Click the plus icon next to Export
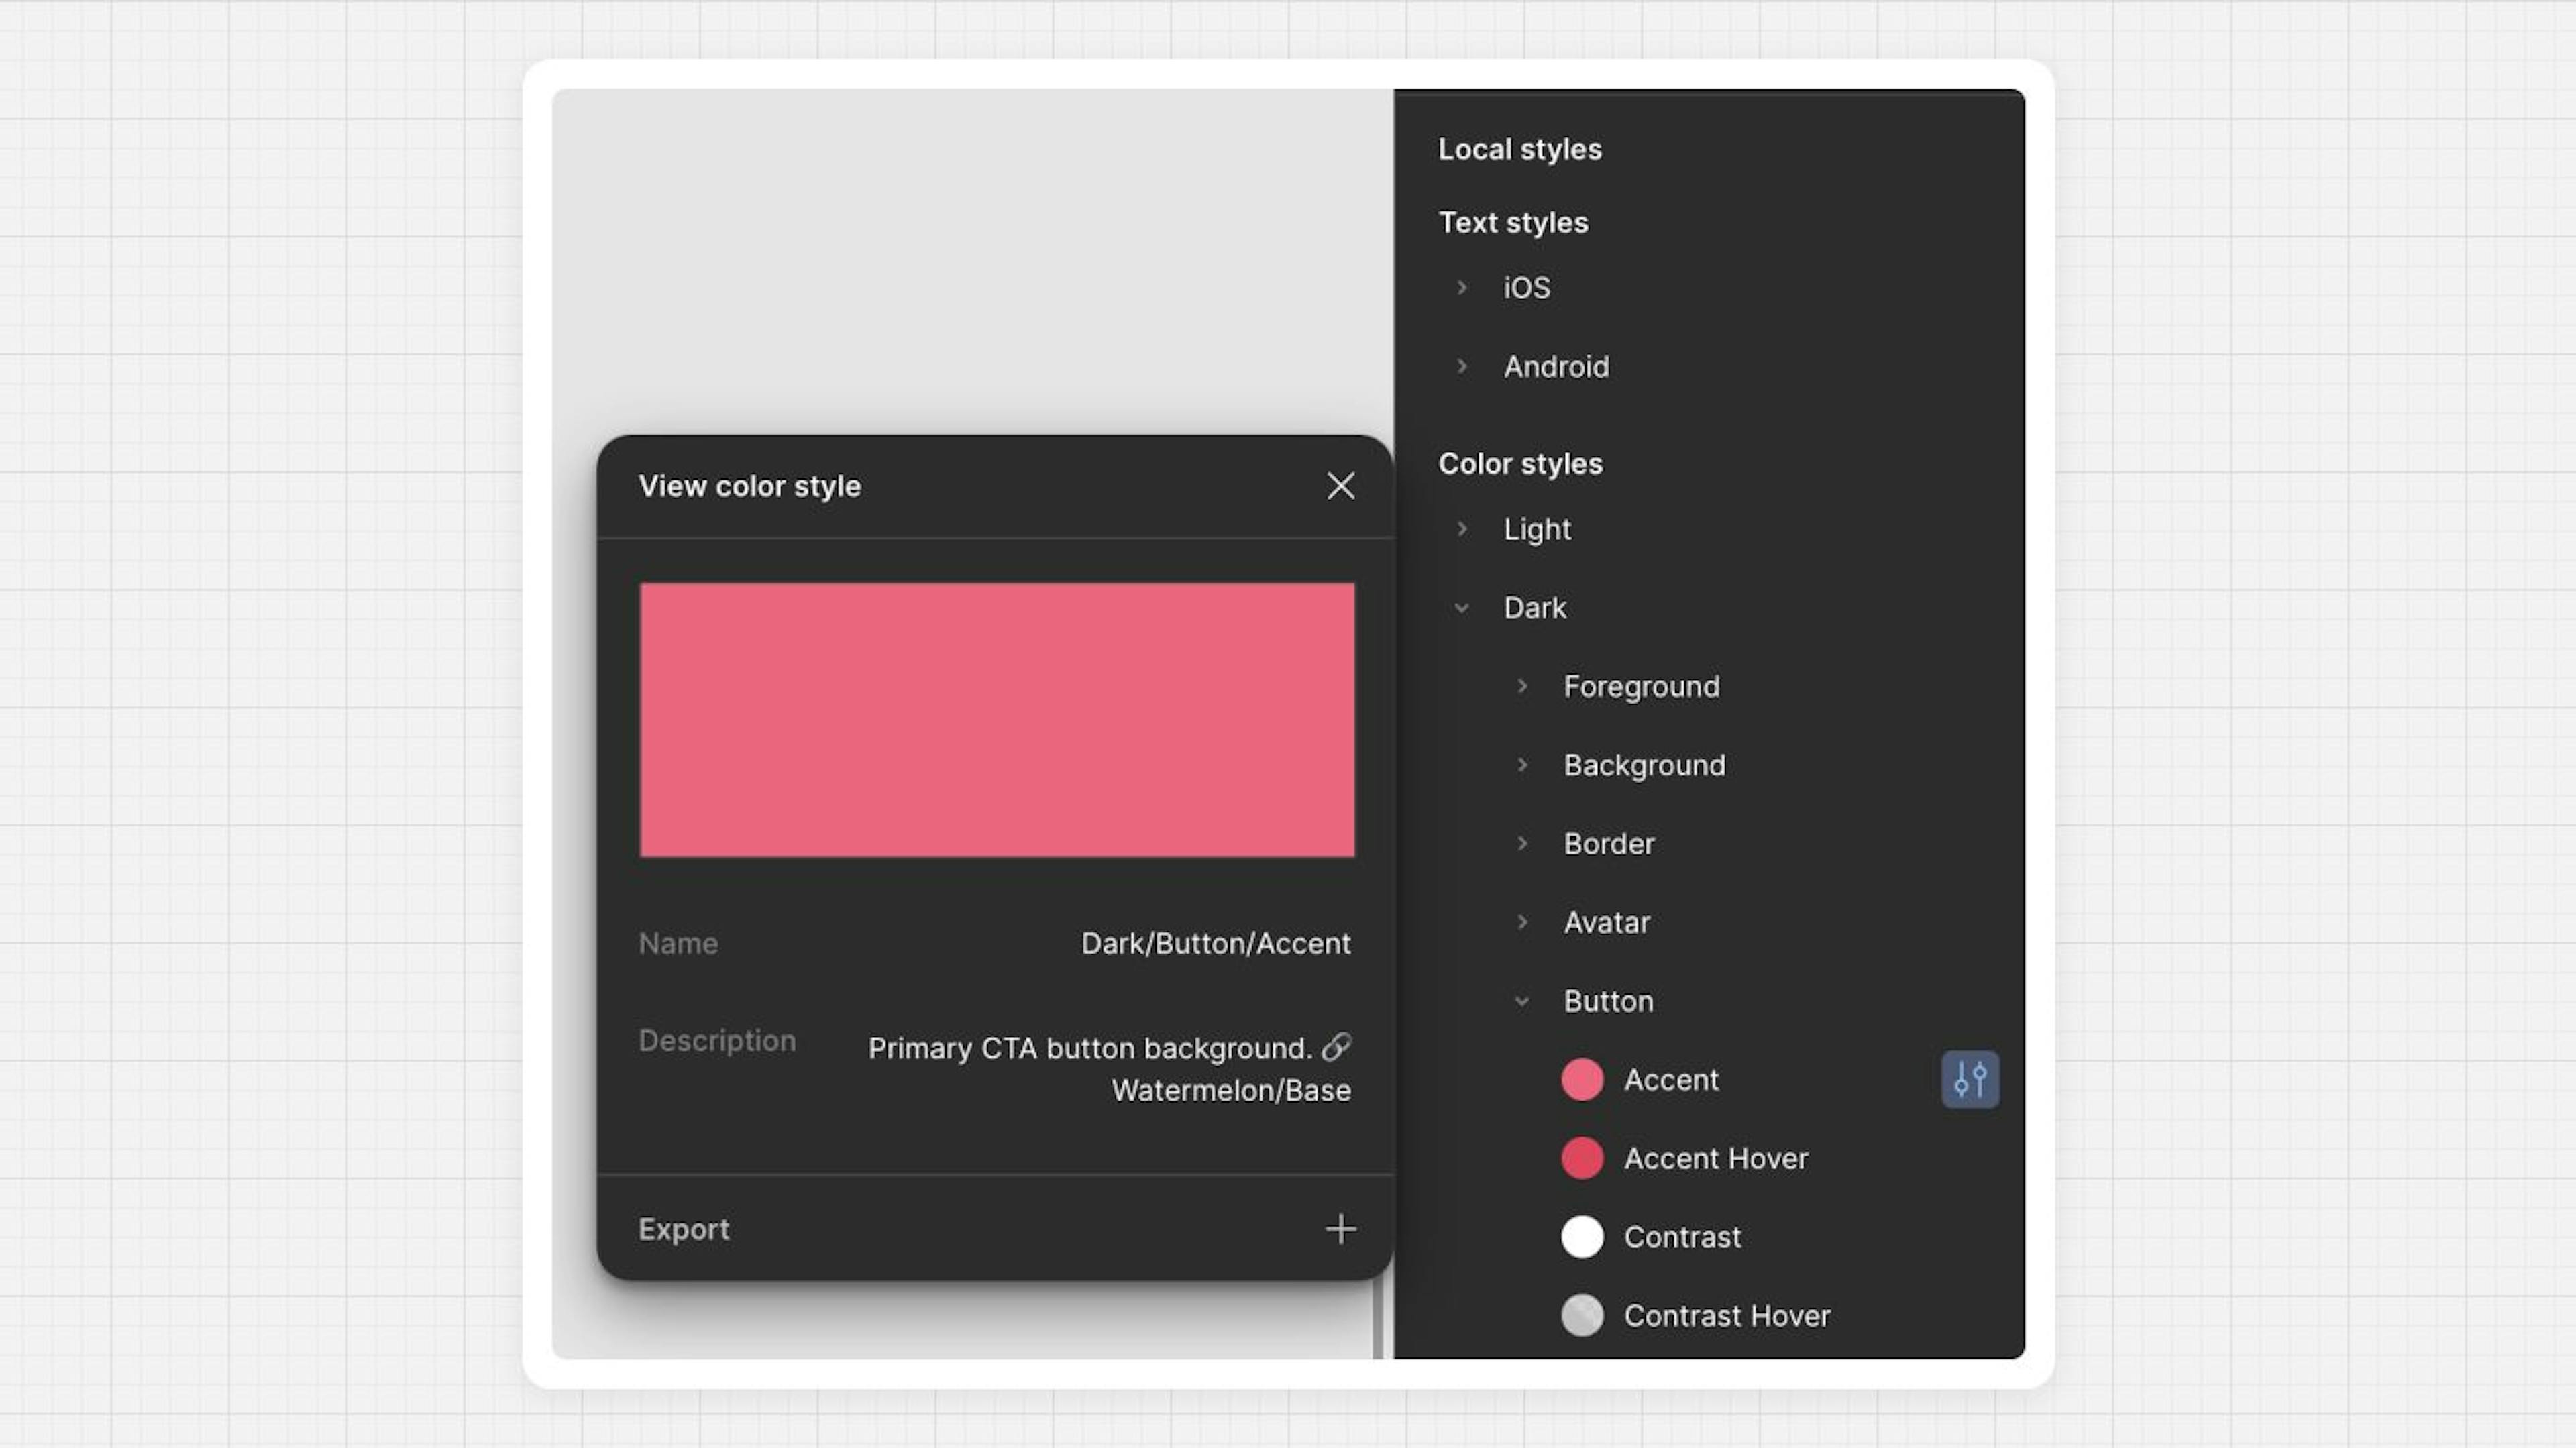The width and height of the screenshot is (2576, 1448). (x=1340, y=1229)
